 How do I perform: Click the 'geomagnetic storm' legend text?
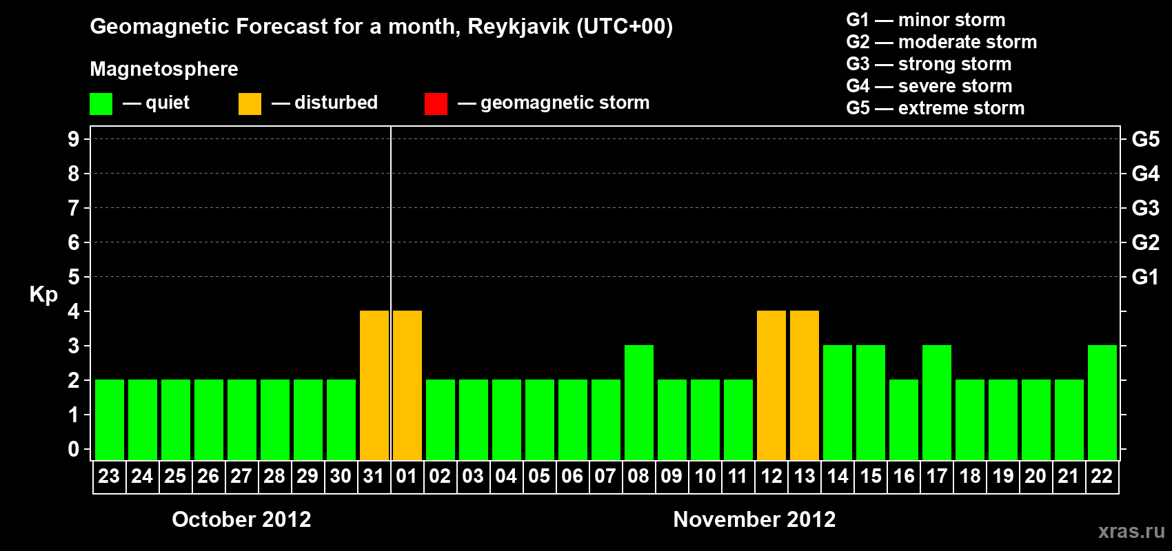click(x=565, y=103)
